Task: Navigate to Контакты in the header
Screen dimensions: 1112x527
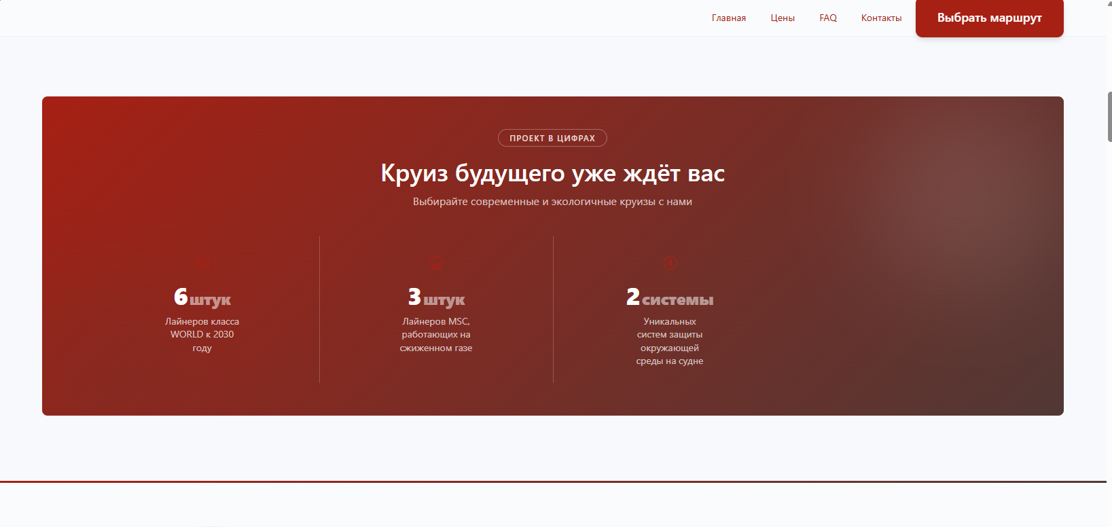Action: pos(881,18)
